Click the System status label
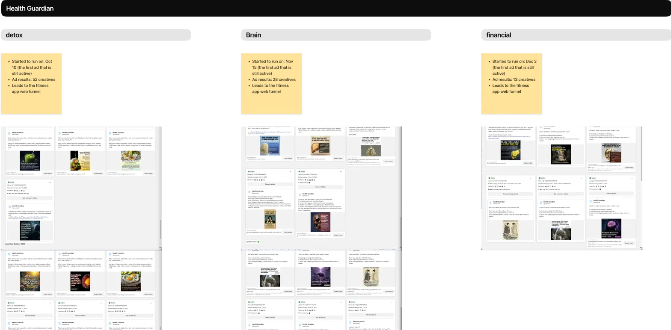The image size is (671, 330). 251,242
